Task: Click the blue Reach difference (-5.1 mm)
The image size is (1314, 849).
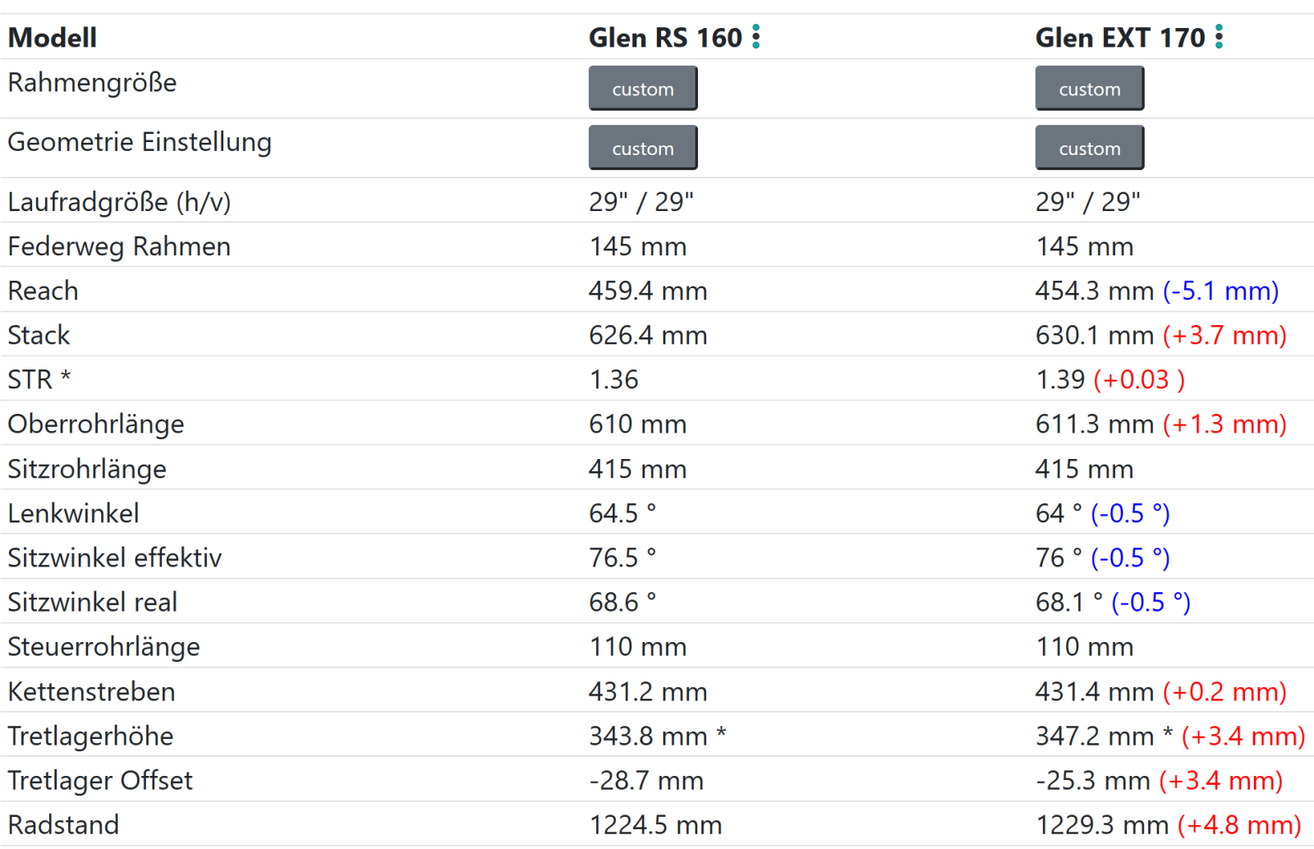Action: [x=1220, y=291]
